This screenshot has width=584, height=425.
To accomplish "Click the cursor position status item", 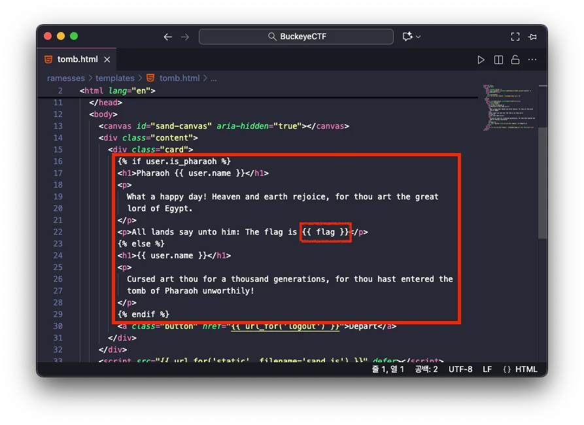I will pyautogui.click(x=388, y=369).
